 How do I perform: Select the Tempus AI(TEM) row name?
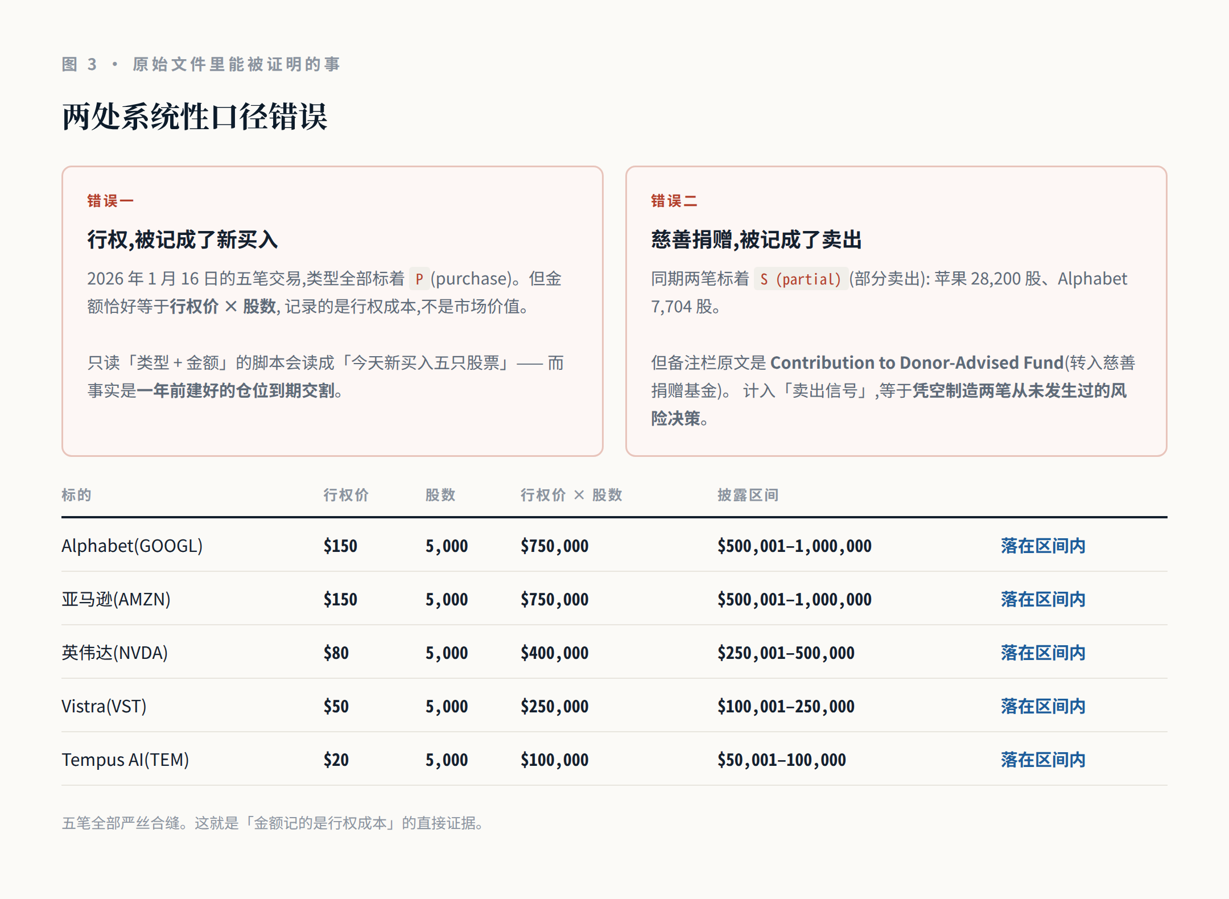tap(125, 760)
